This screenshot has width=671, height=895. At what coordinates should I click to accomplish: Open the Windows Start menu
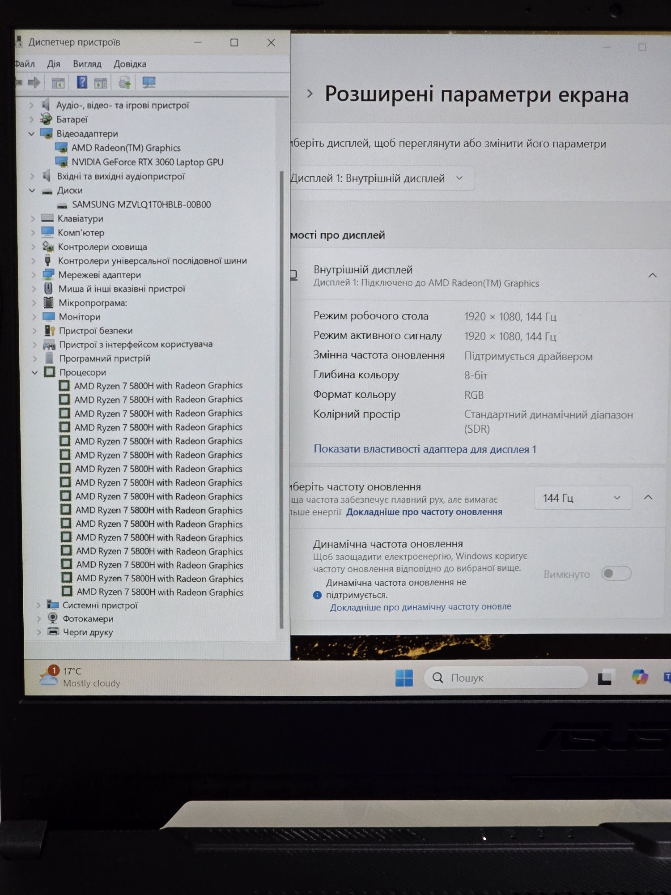(404, 678)
